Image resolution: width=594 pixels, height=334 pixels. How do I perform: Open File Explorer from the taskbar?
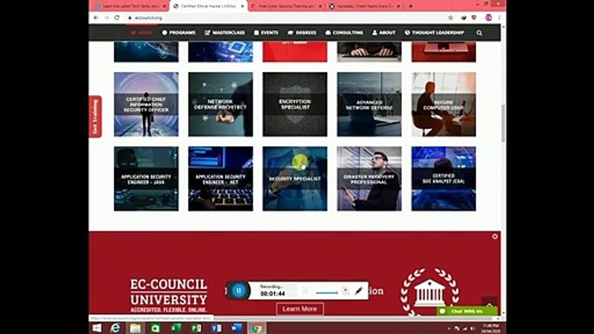(x=135, y=328)
